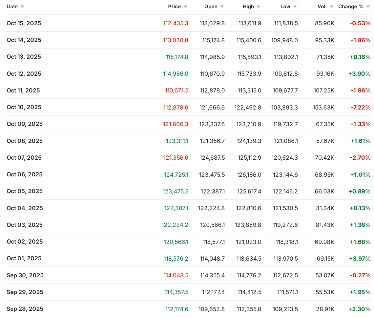Click the closing price 124,725.1
Image resolution: width=374 pixels, height=319 pixels.
176,174
